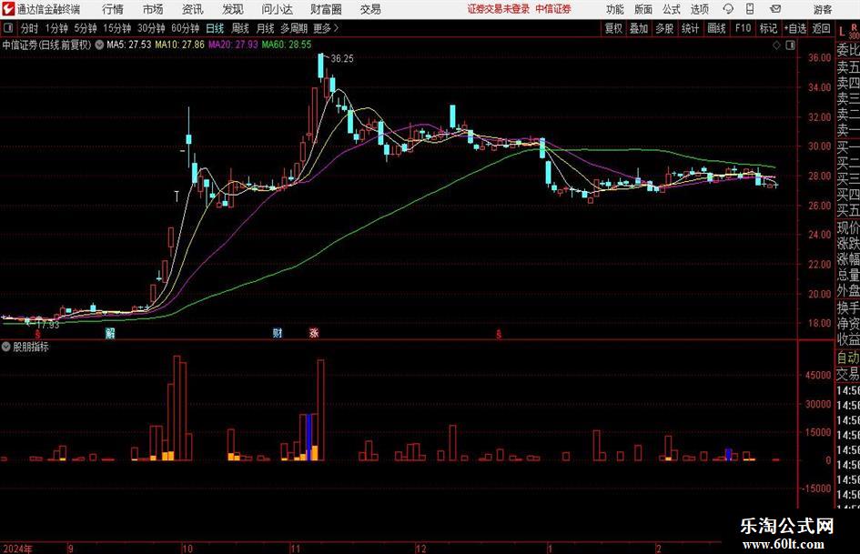Click the 36.25 peak price label
Image resolution: width=860 pixels, height=554 pixels.
click(x=342, y=59)
